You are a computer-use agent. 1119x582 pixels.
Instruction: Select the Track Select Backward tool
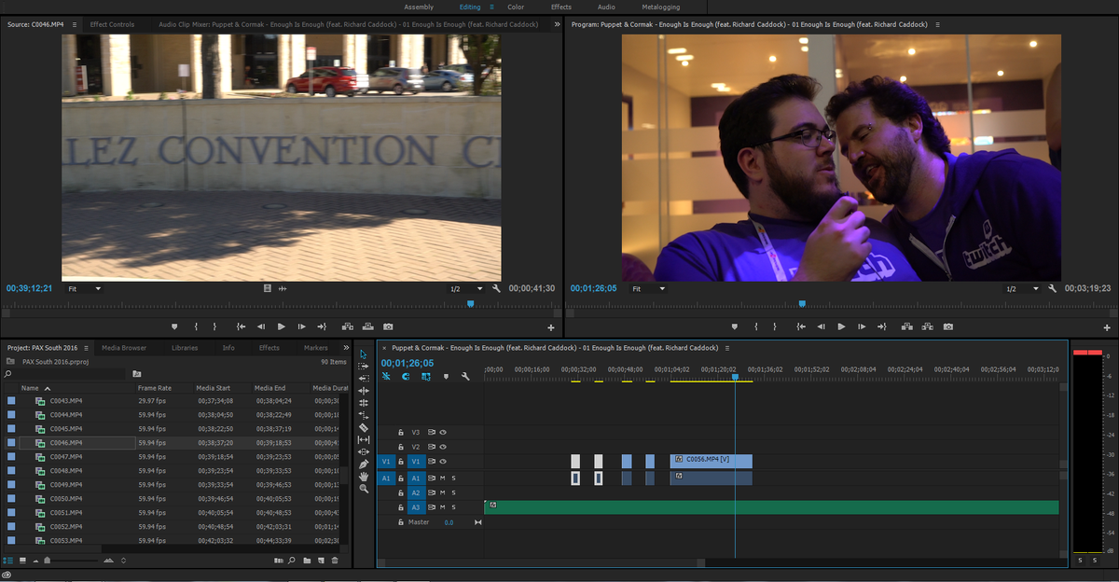pos(364,379)
